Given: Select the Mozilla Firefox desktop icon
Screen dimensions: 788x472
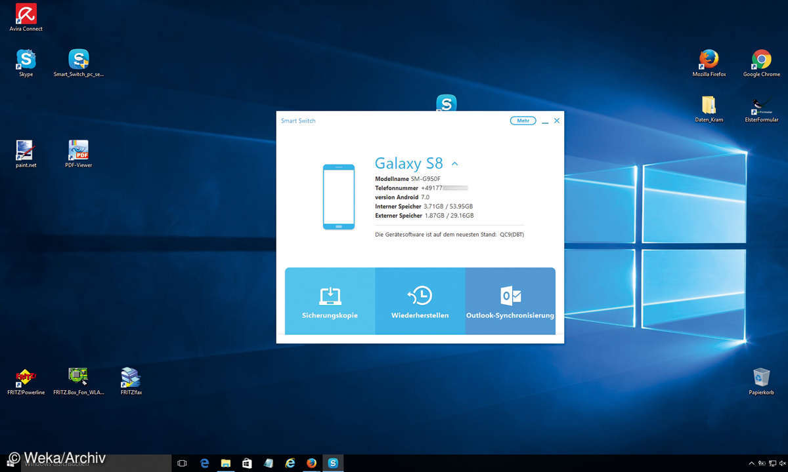Looking at the screenshot, I should coord(709,64).
